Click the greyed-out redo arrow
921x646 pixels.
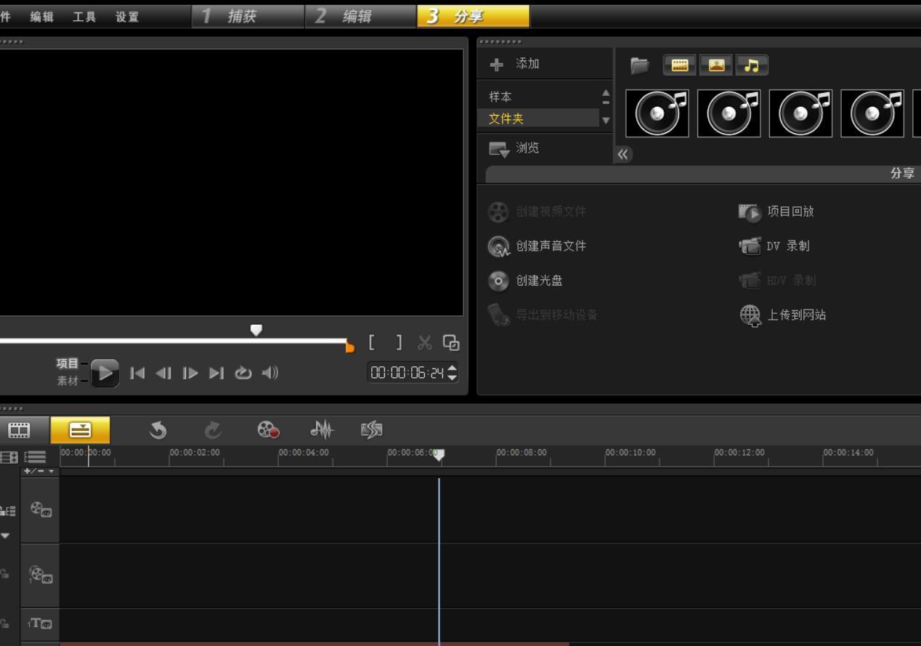pyautogui.click(x=212, y=431)
